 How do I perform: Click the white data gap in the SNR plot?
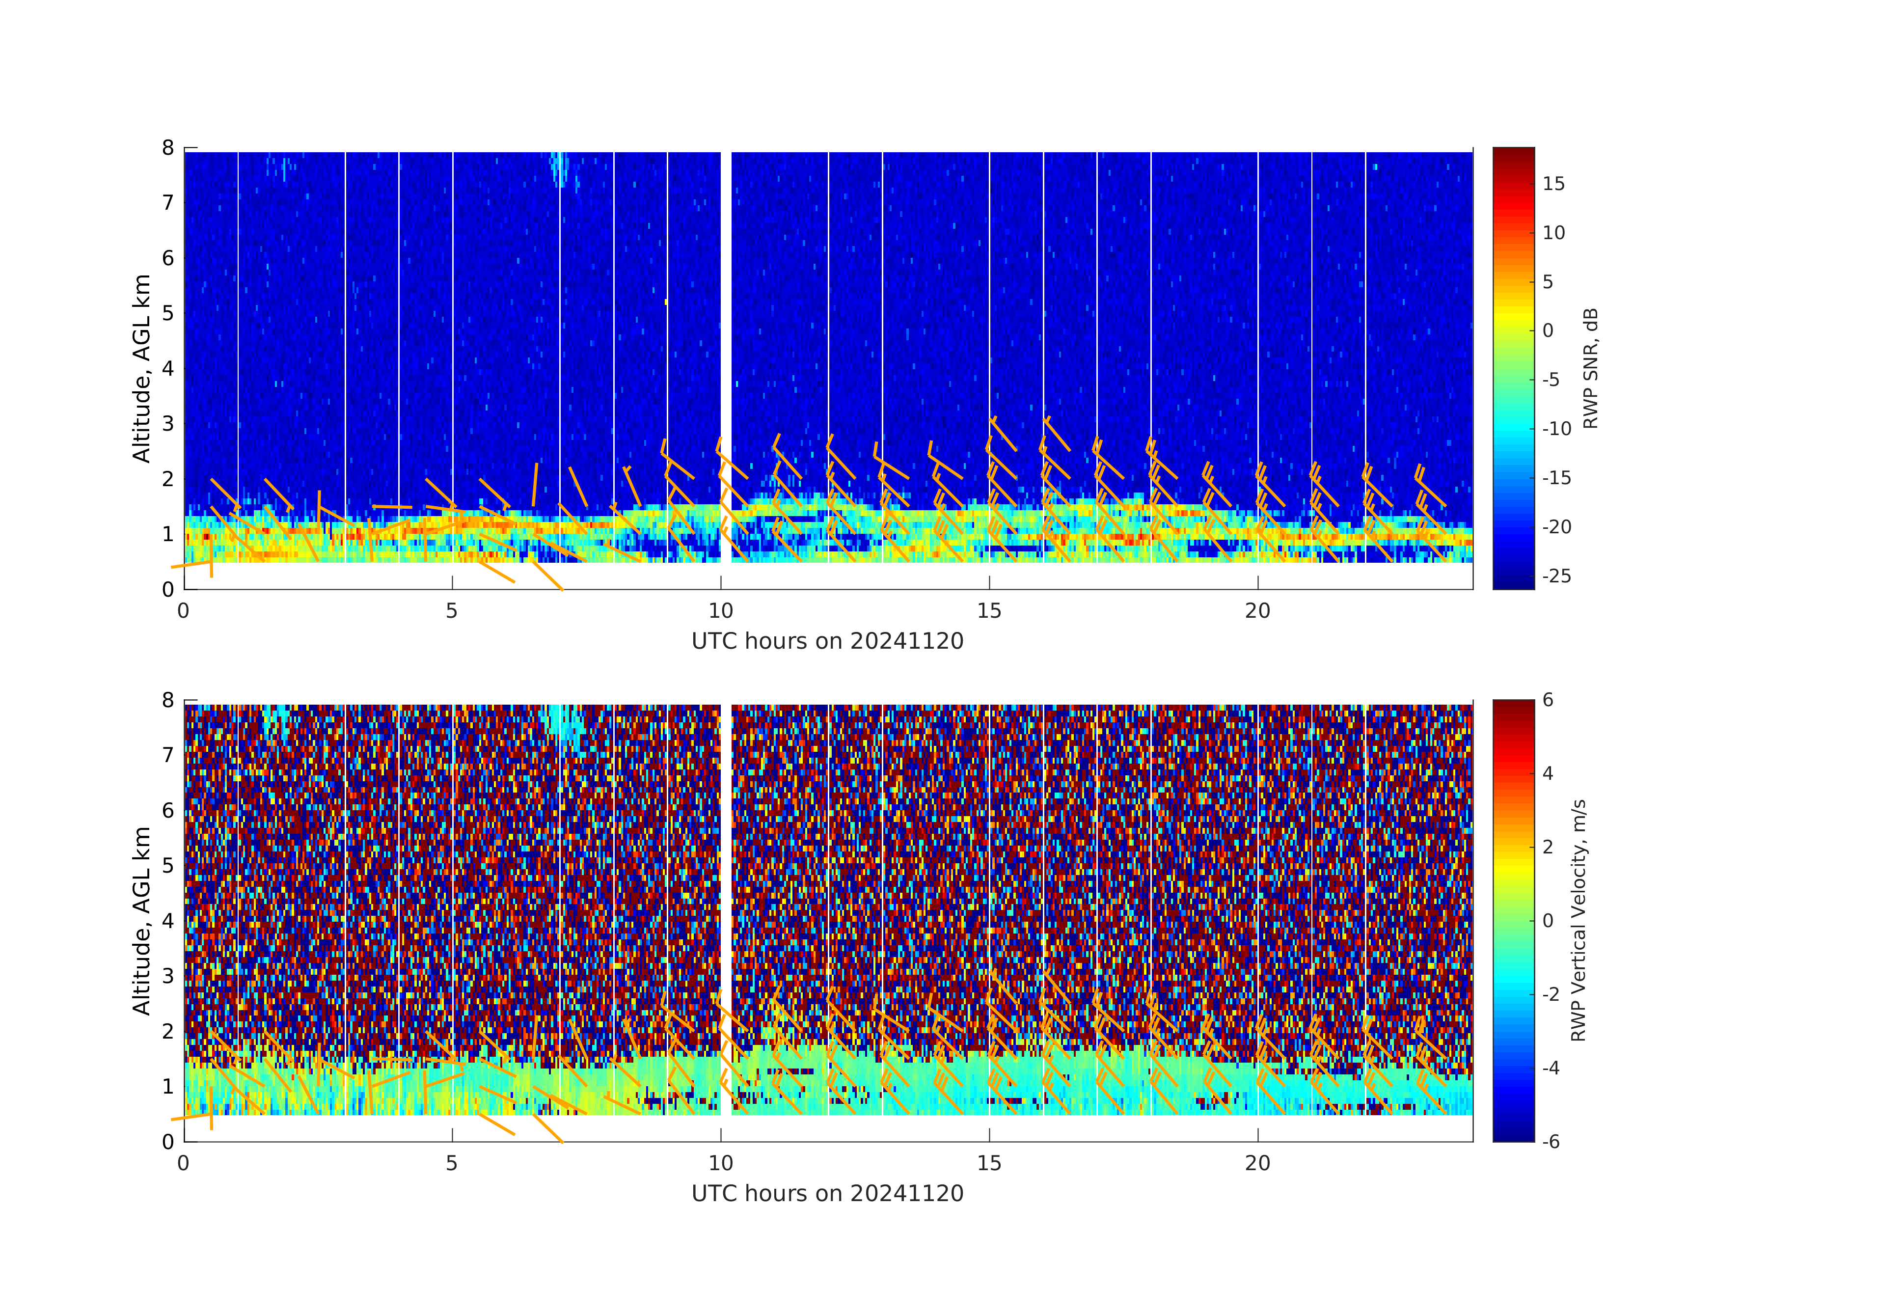pyautogui.click(x=726, y=323)
